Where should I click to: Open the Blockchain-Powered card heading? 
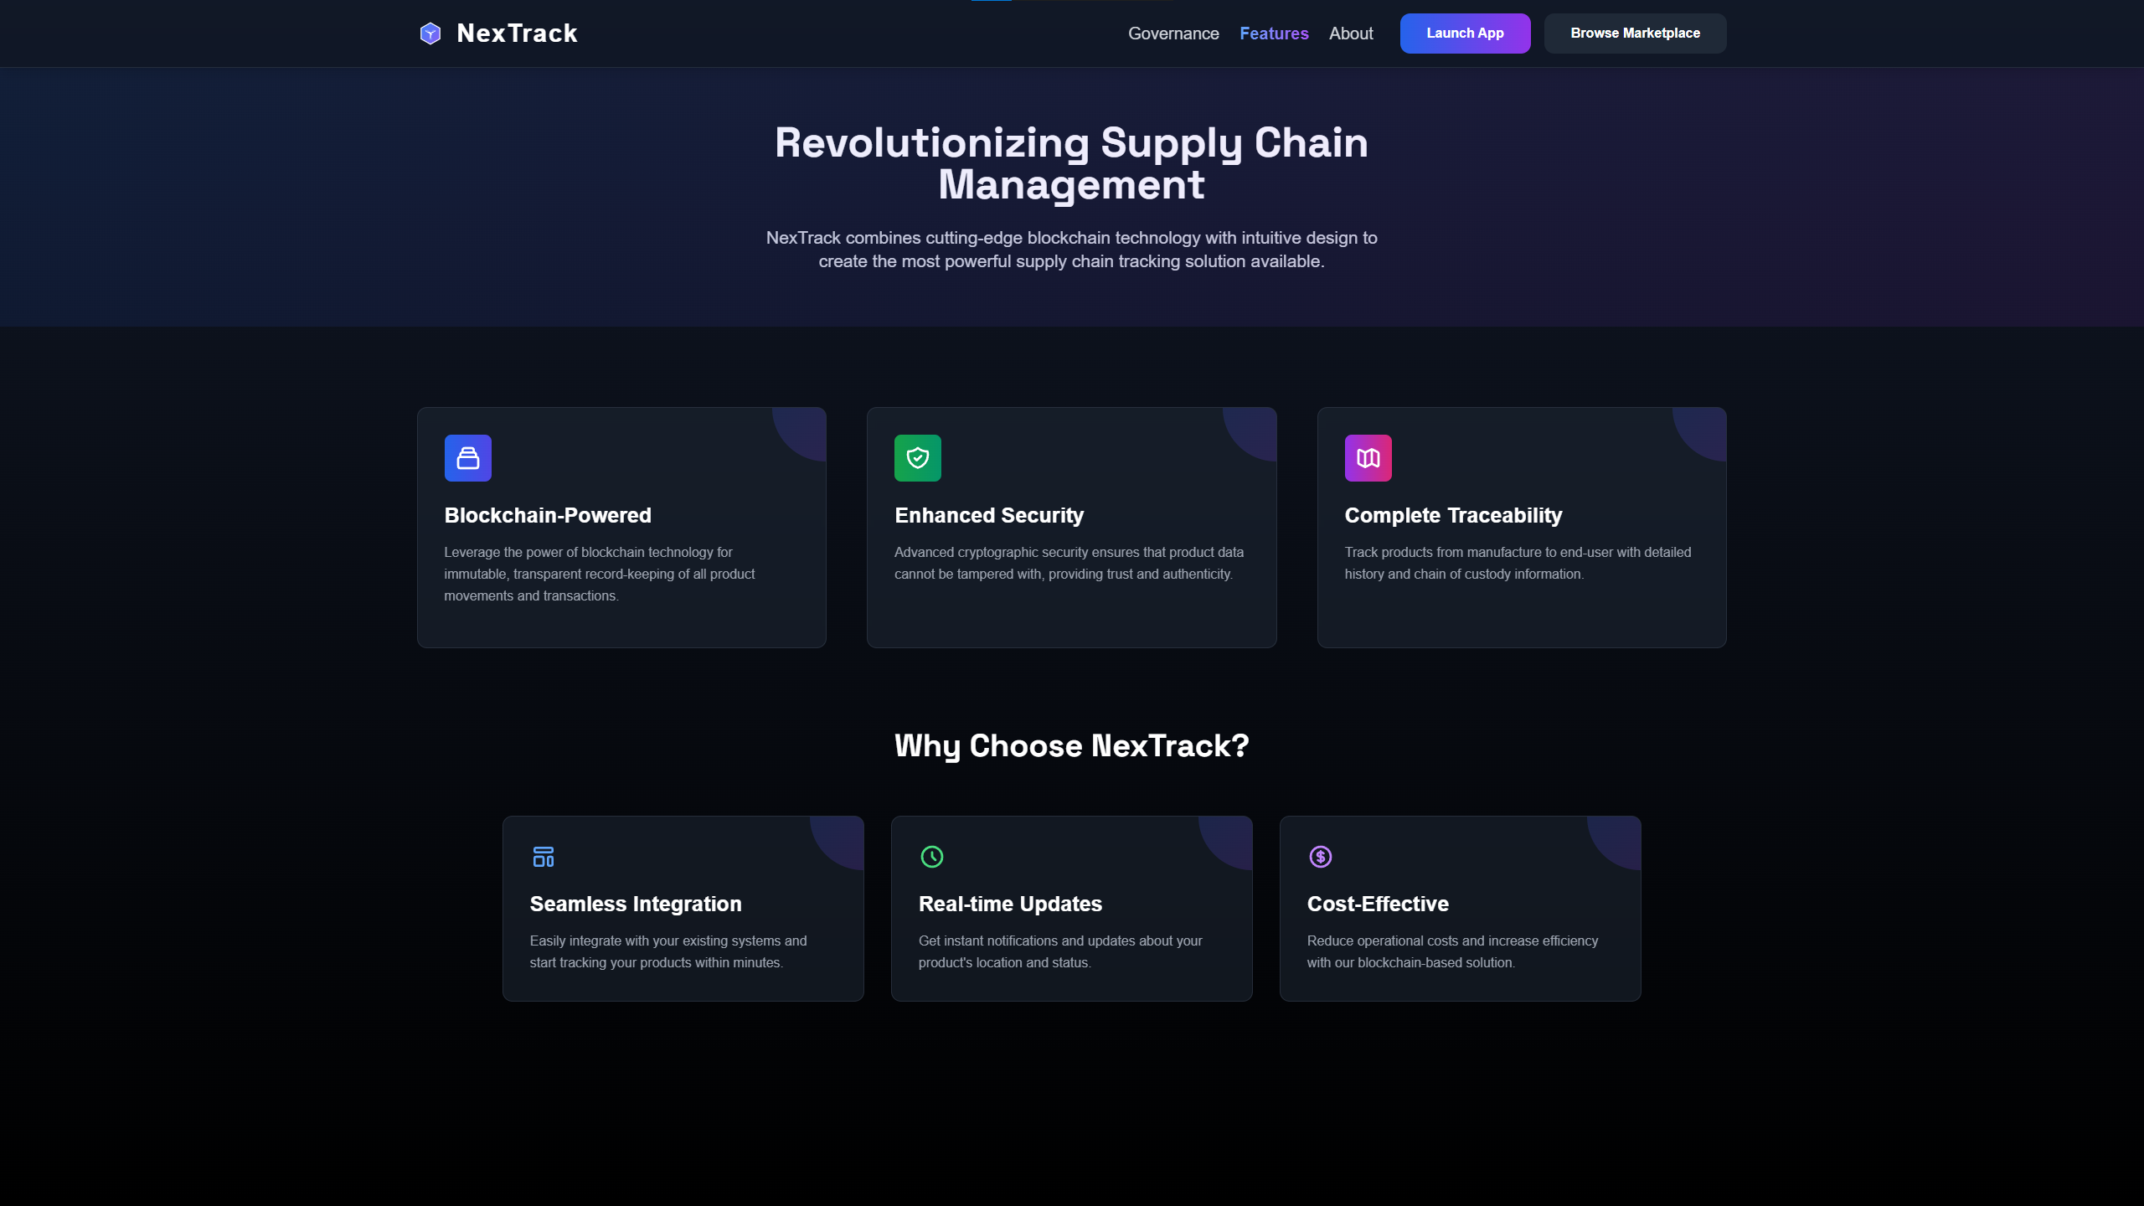(x=547, y=515)
